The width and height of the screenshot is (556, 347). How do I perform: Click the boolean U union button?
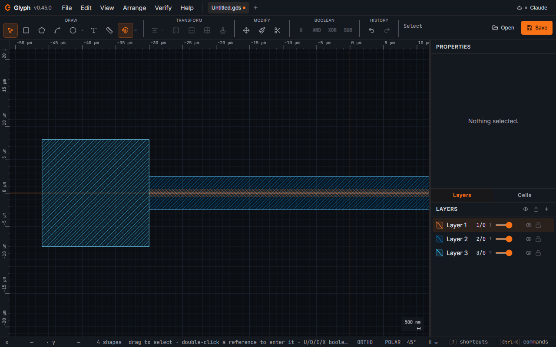(301, 30)
